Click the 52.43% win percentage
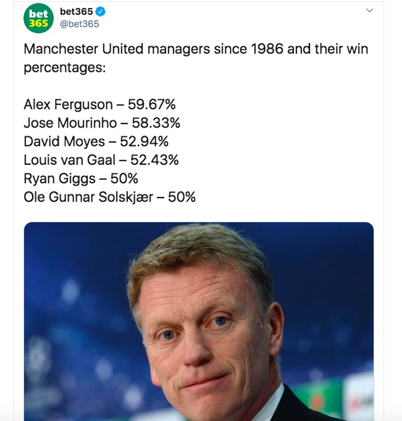The image size is (402, 421). pyautogui.click(x=155, y=160)
